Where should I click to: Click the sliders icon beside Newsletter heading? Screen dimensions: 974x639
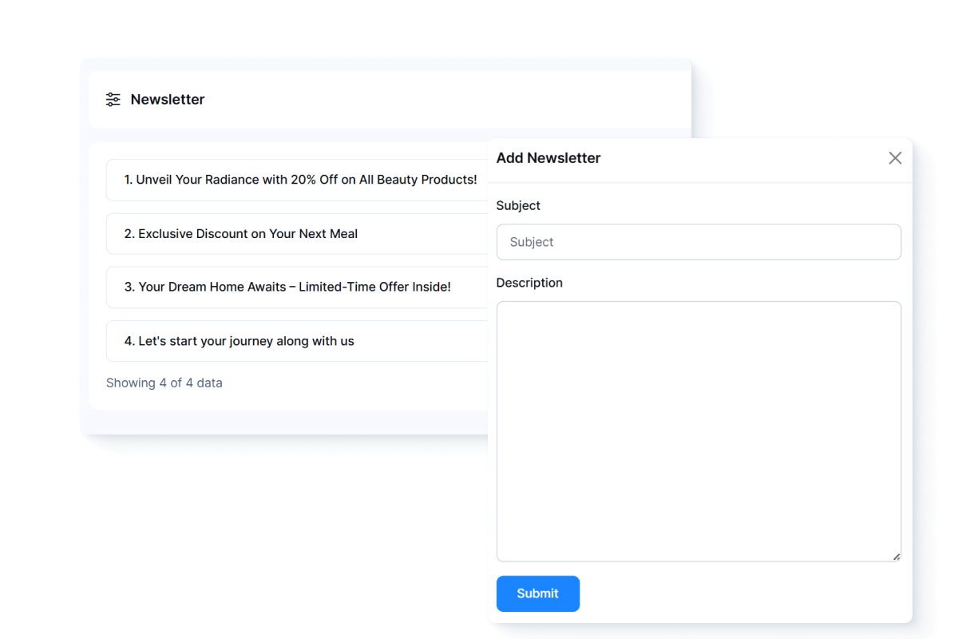pos(113,100)
